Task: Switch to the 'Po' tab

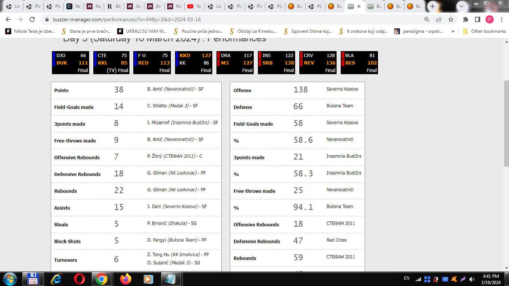Action: click(x=174, y=6)
